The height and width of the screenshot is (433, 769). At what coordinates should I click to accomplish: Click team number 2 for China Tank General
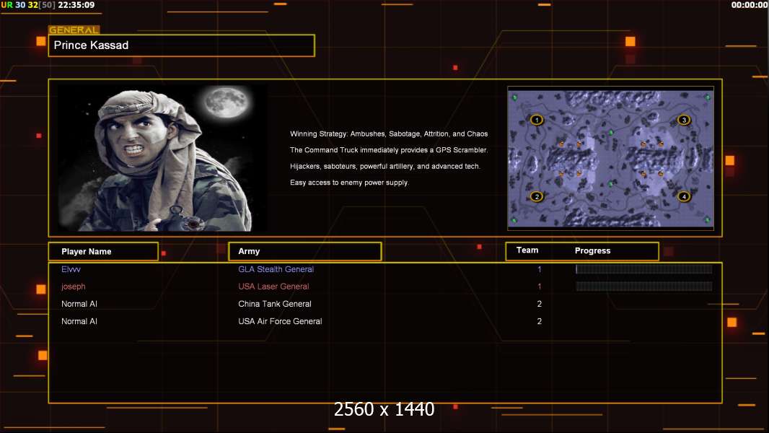click(540, 304)
